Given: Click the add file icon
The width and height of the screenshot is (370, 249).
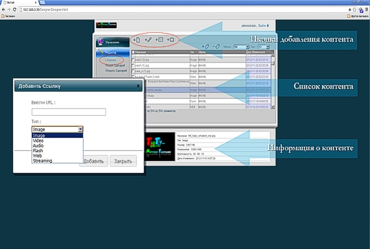Looking at the screenshot, I should pos(136,40).
